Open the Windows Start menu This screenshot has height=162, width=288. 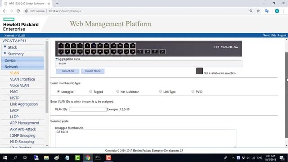(5, 158)
